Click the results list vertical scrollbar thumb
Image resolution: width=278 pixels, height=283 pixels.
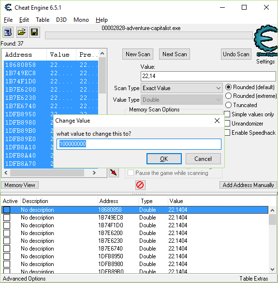click(x=102, y=75)
